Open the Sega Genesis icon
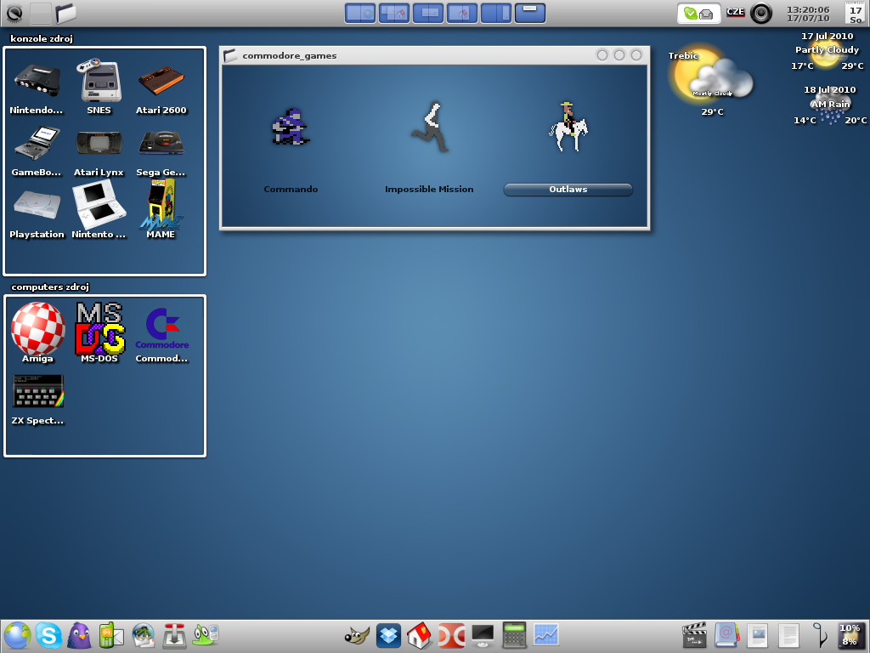Viewport: 870px width, 653px height. coord(161,143)
